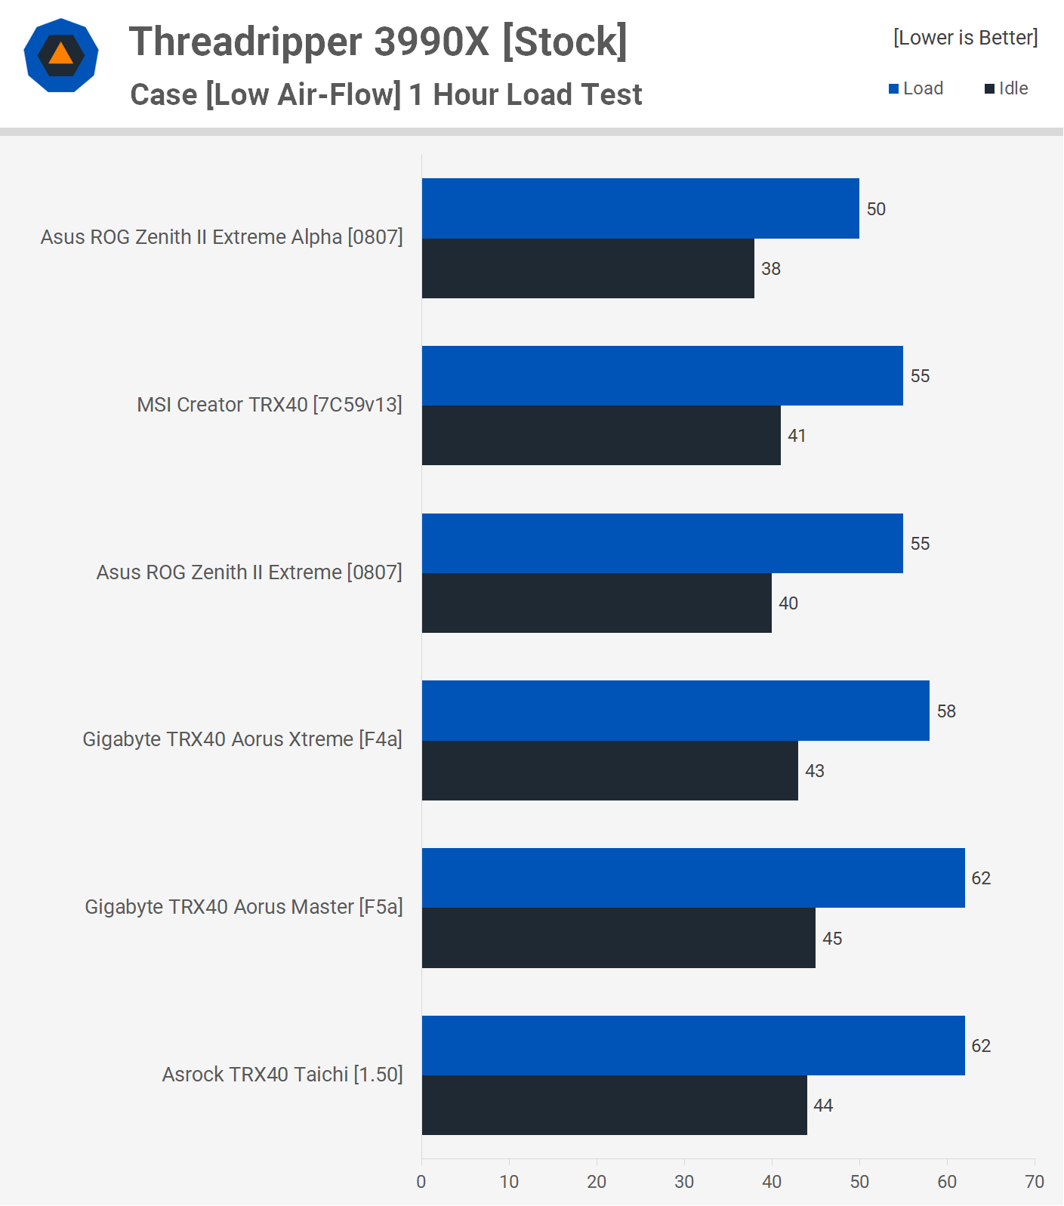The image size is (1064, 1206).
Task: Click the Idle bar valued 45
Action: coord(618,938)
